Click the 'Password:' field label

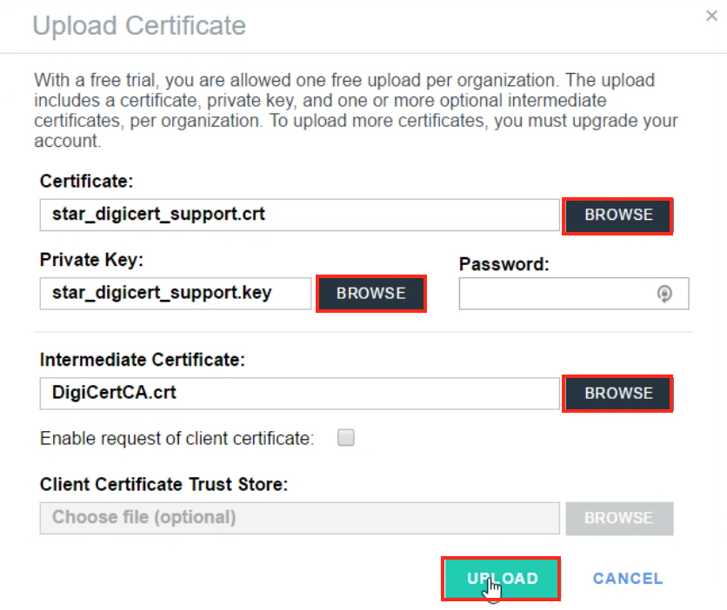(504, 264)
